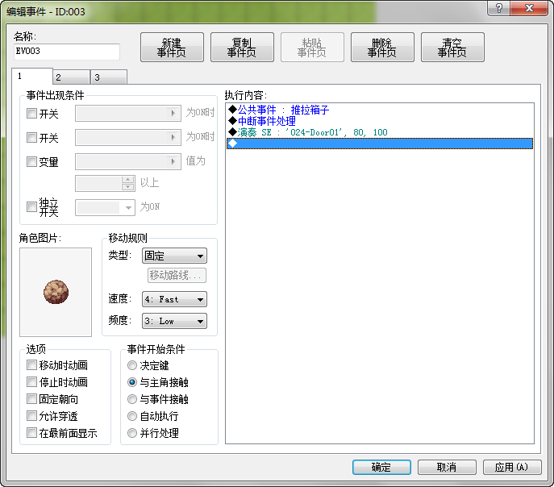
Task: Switch to event page tab 3
Action: [x=109, y=77]
